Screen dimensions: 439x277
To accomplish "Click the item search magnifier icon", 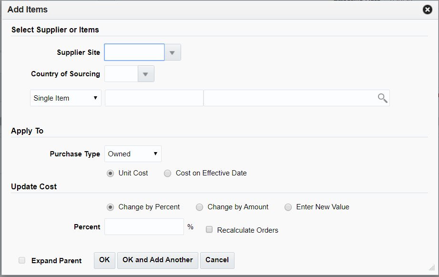I will 382,98.
